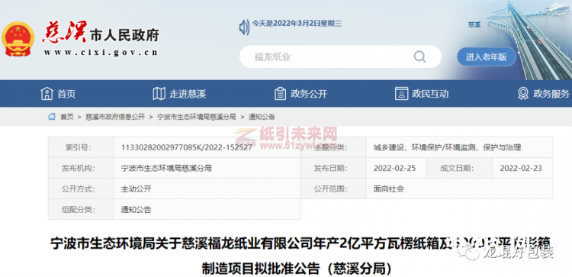Click the home icon in navigation bar
The height and width of the screenshot is (277, 572).
click(x=47, y=94)
